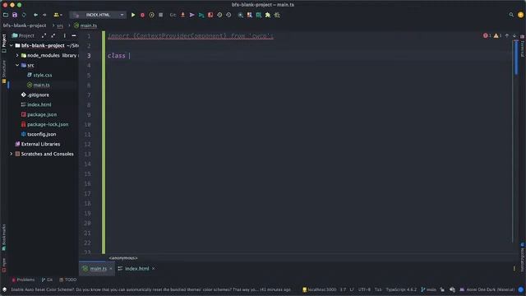Select style.css in project tree
This screenshot has height=296, width=526.
point(43,75)
